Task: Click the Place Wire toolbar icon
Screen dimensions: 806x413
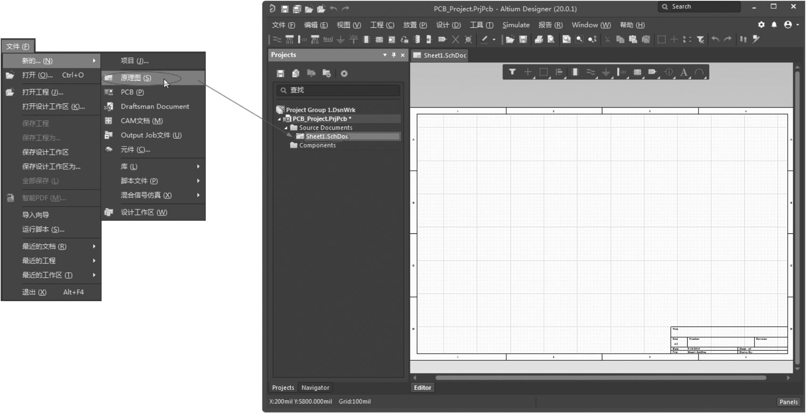Action: (277, 40)
